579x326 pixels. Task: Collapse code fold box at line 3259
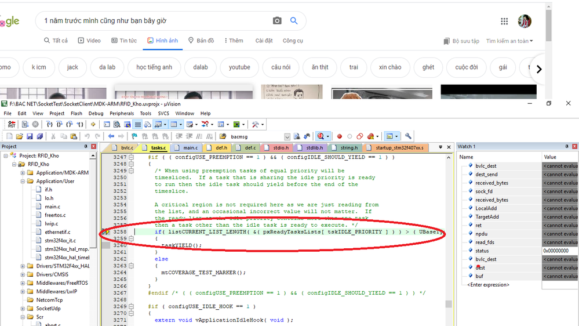(131, 238)
